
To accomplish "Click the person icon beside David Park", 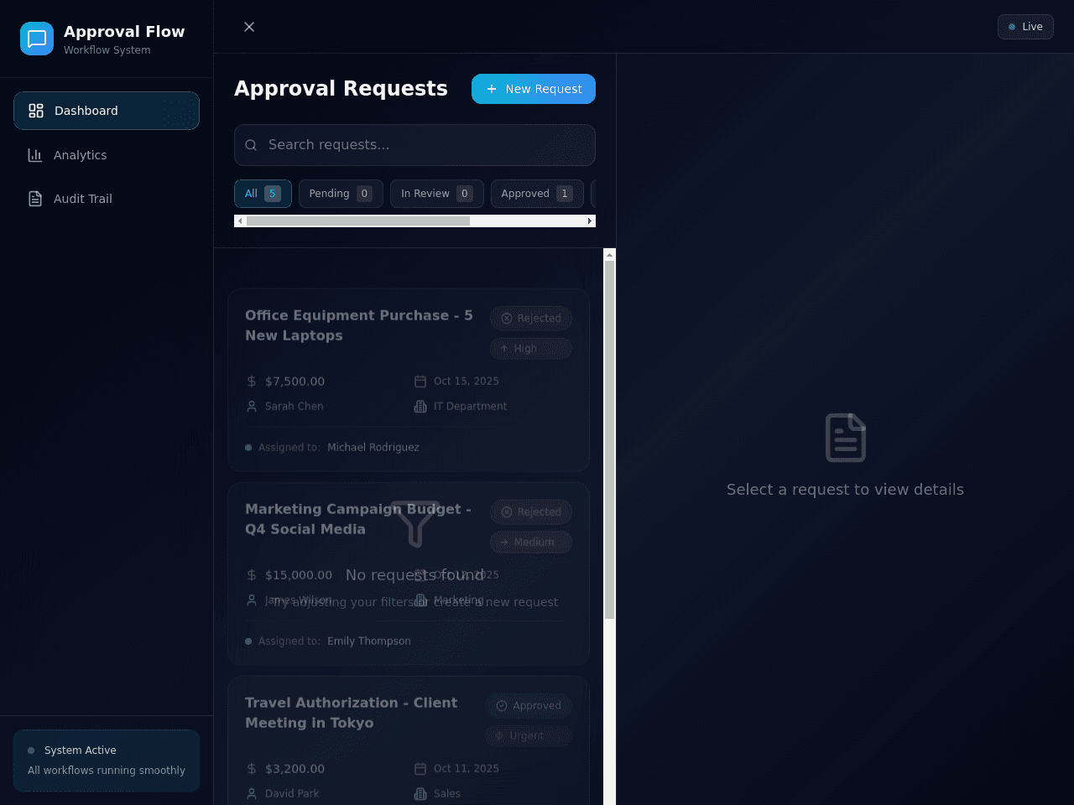I will [x=252, y=794].
